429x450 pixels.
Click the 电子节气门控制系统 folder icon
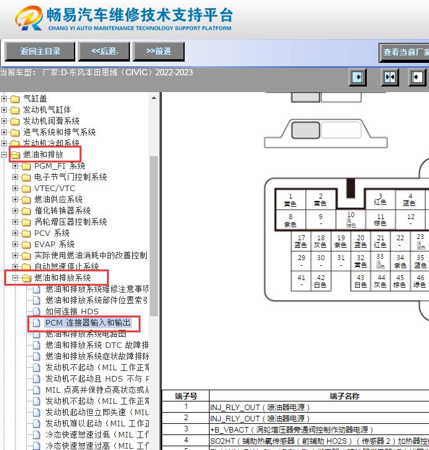click(26, 177)
